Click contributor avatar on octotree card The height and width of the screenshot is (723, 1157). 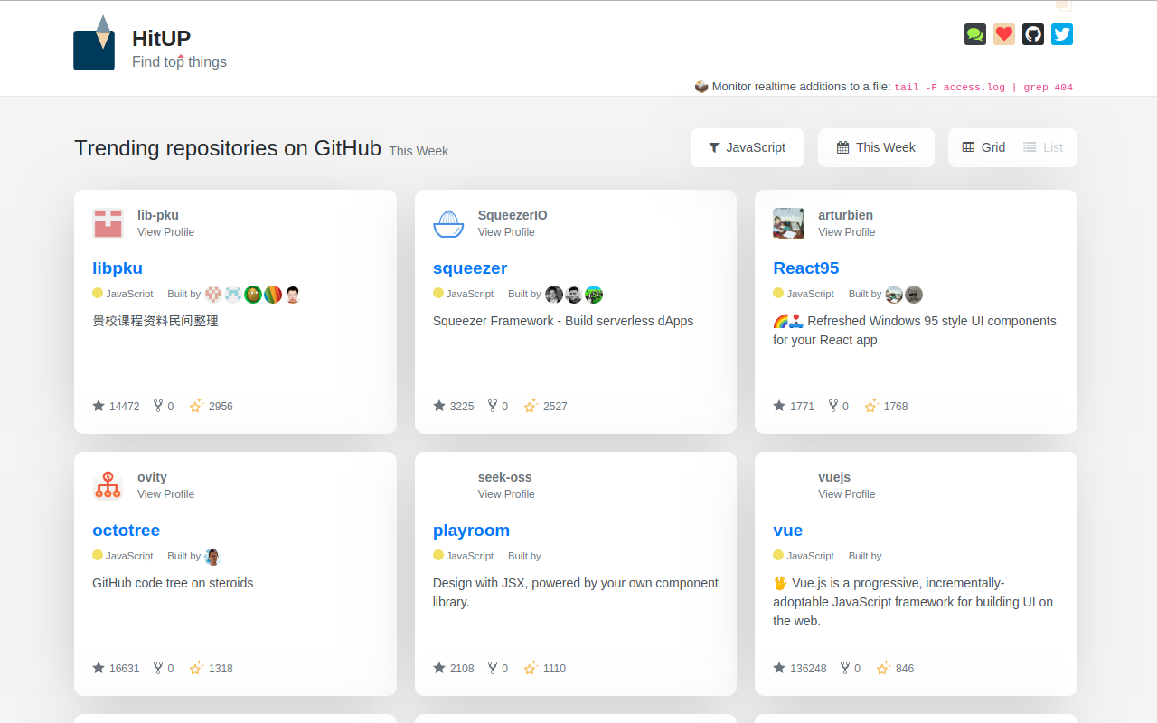coord(213,556)
